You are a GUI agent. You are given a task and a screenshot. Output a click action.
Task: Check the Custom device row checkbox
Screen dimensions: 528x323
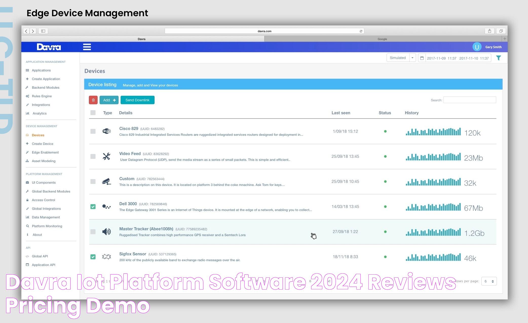pyautogui.click(x=93, y=181)
